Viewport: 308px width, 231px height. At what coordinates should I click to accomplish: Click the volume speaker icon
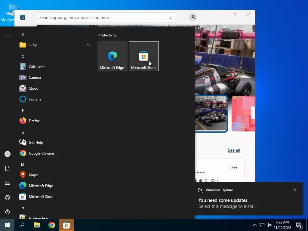click(x=269, y=225)
